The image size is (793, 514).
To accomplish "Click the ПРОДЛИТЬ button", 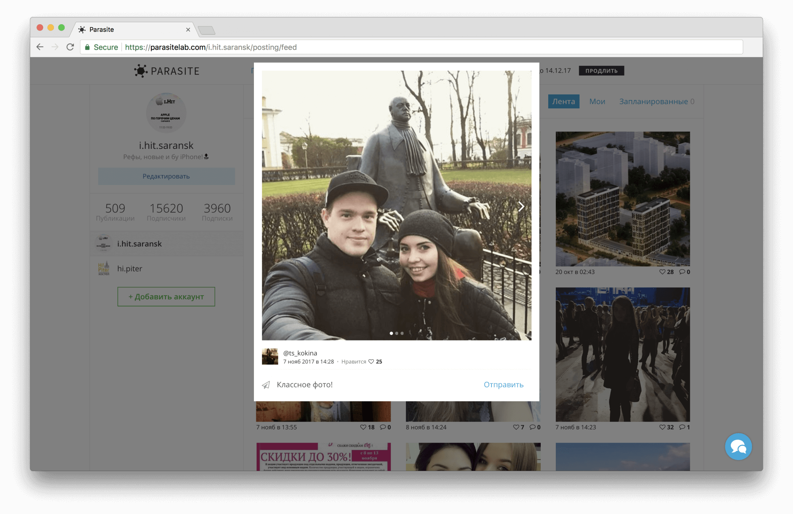I will 601,71.
